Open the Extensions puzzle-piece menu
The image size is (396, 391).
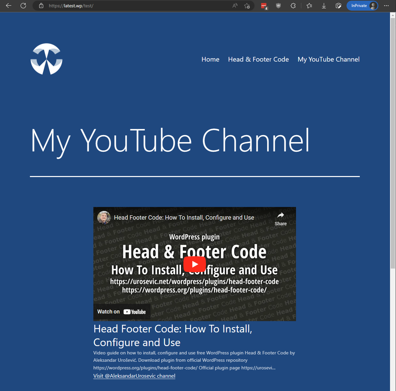(293, 6)
